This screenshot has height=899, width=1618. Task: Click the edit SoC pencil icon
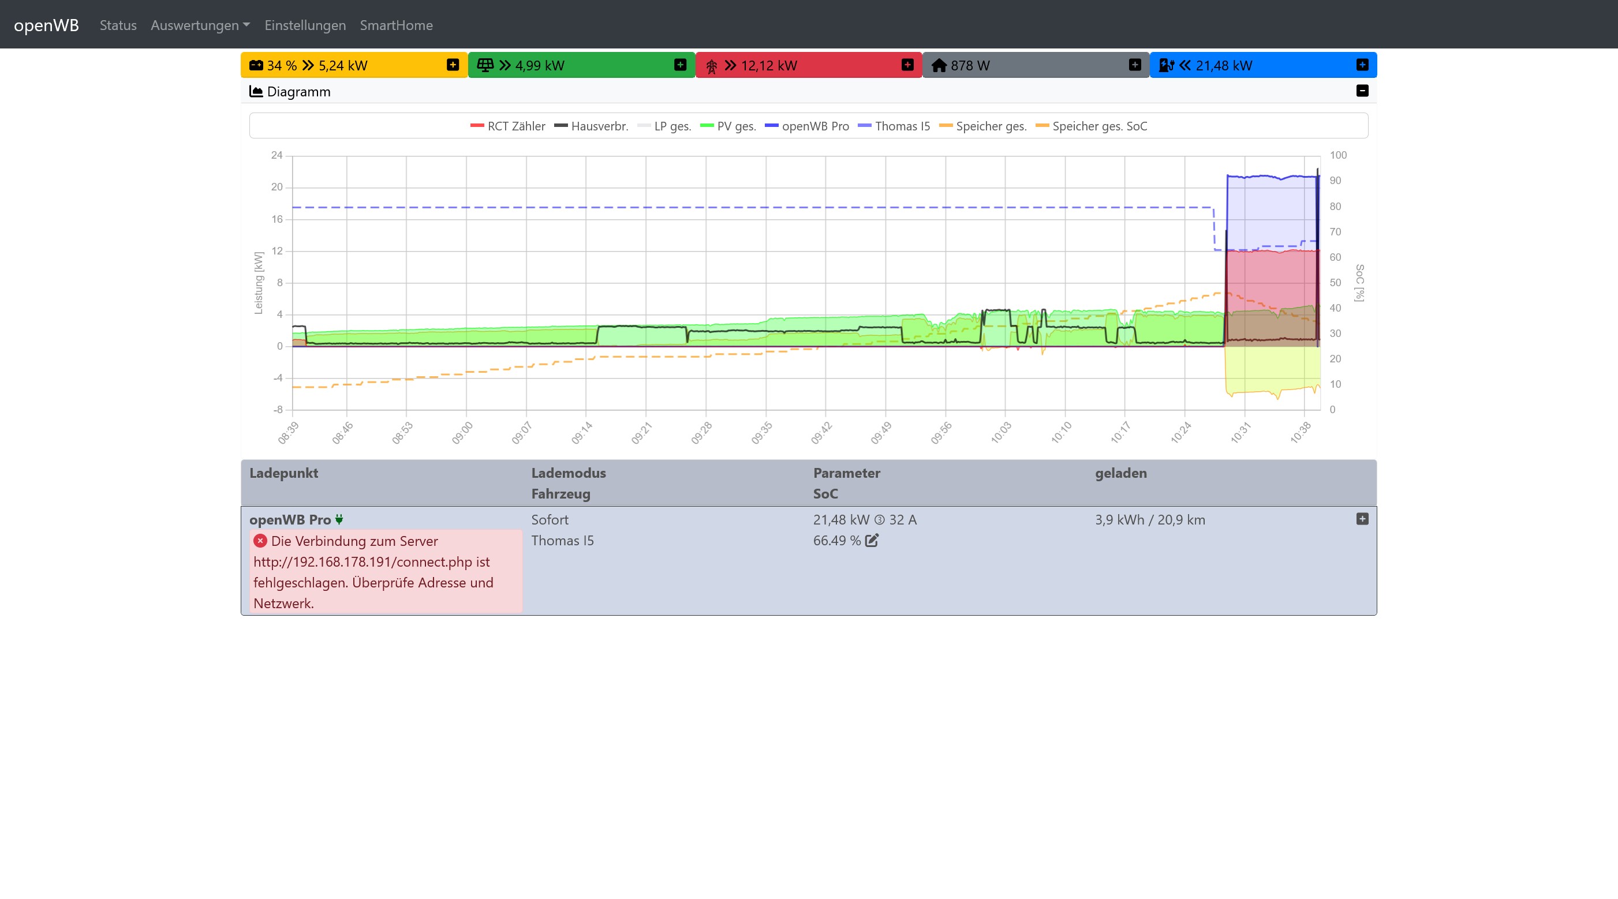coord(872,541)
